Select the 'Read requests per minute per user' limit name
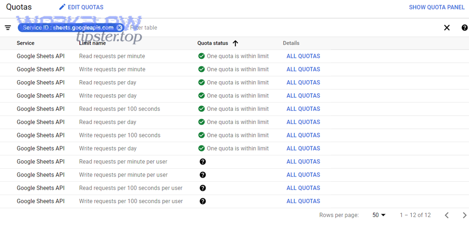This screenshot has height=227, width=469. click(x=123, y=161)
